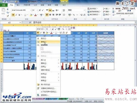
Task: Click ribbon Align Right icon
Action: [x=53, y=15]
